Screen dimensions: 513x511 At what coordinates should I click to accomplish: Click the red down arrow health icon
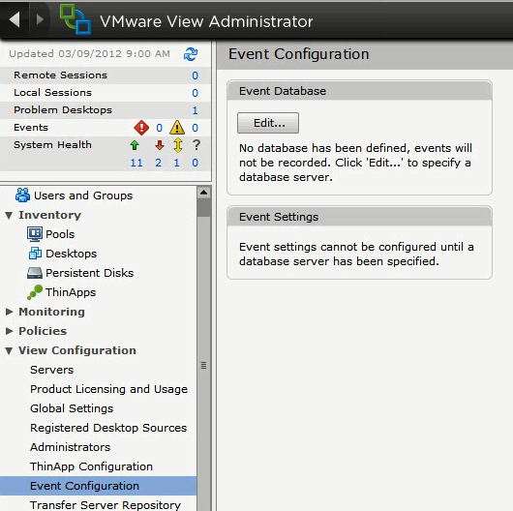(x=160, y=145)
